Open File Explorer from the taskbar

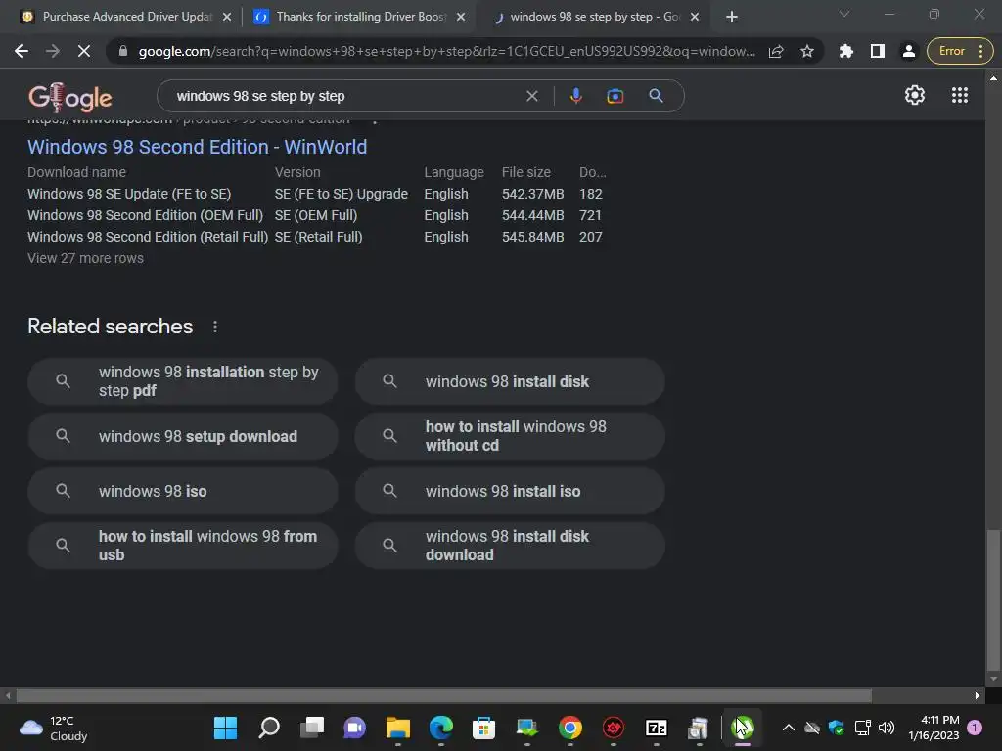click(397, 728)
